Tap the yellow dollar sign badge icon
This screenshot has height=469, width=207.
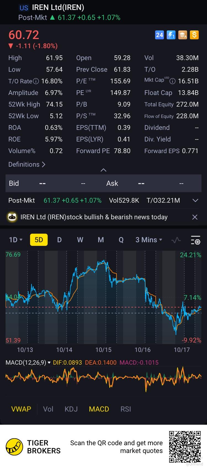pyautogui.click(x=194, y=35)
